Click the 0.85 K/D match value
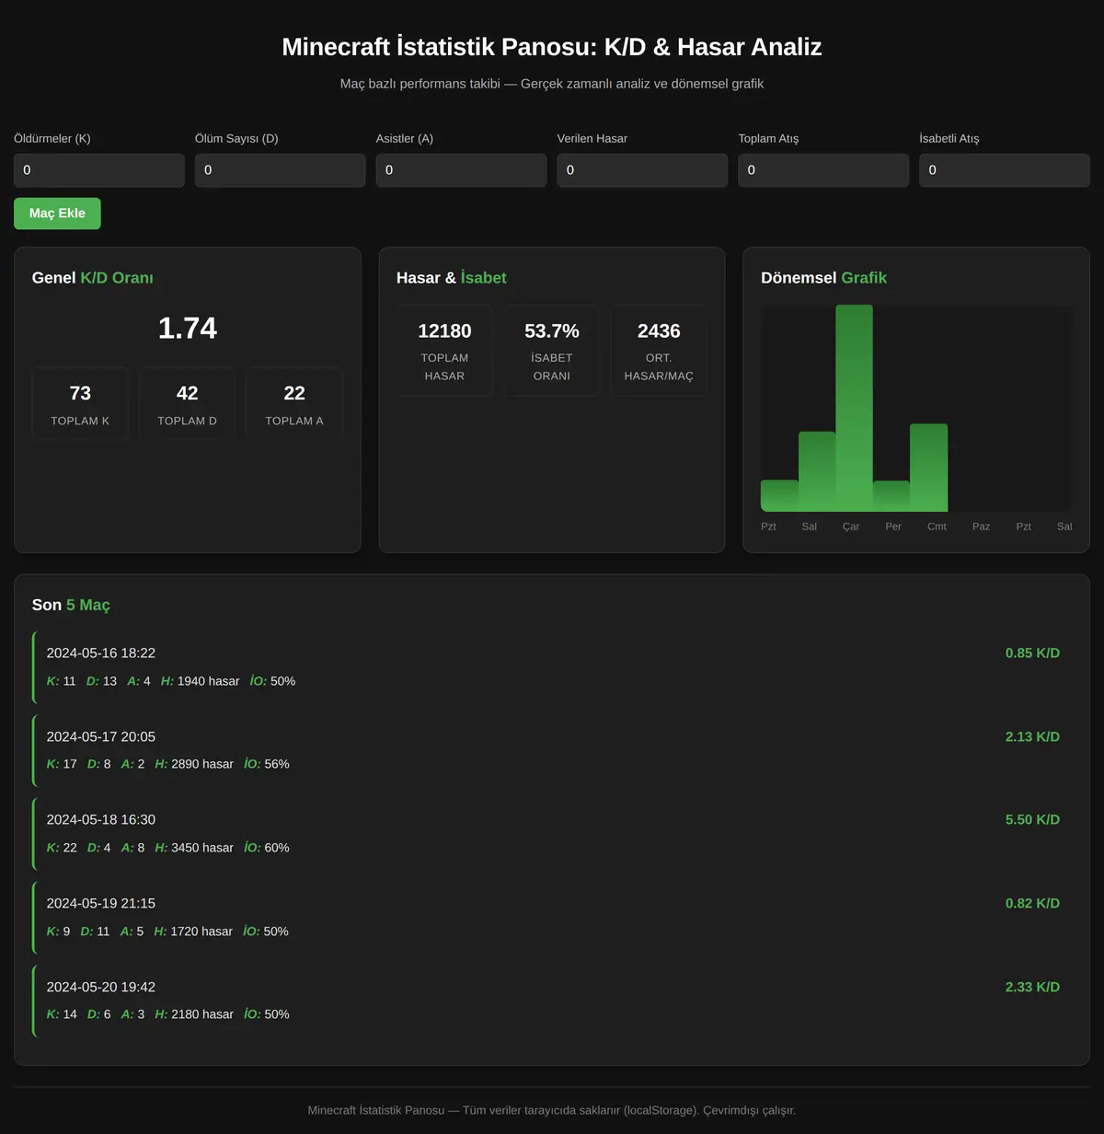Image resolution: width=1104 pixels, height=1134 pixels. tap(1032, 654)
